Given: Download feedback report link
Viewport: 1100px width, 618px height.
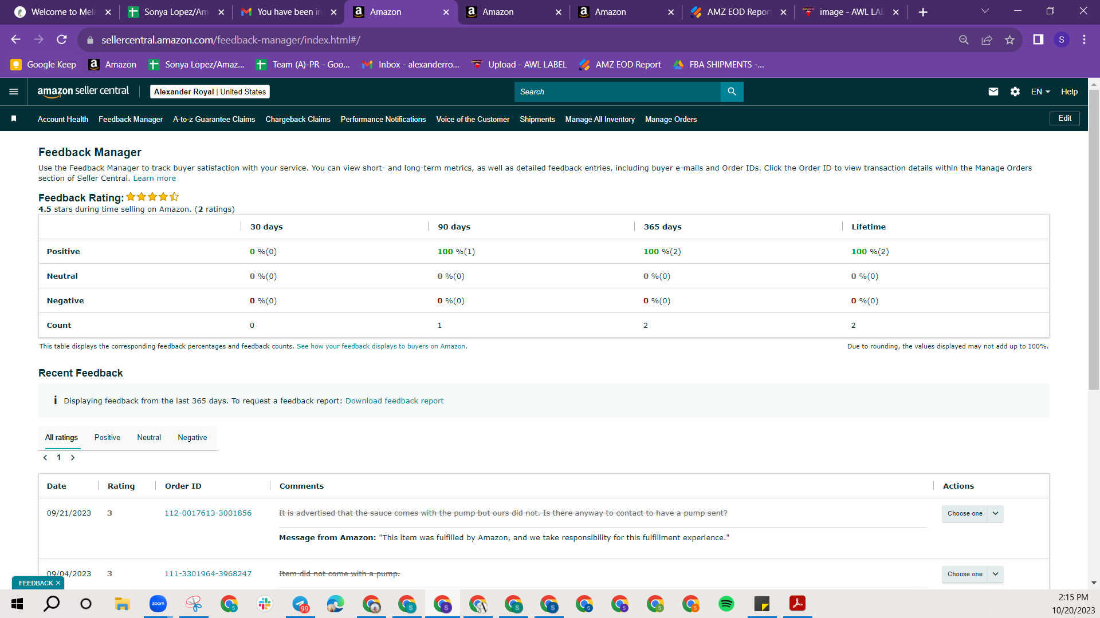Looking at the screenshot, I should point(394,401).
